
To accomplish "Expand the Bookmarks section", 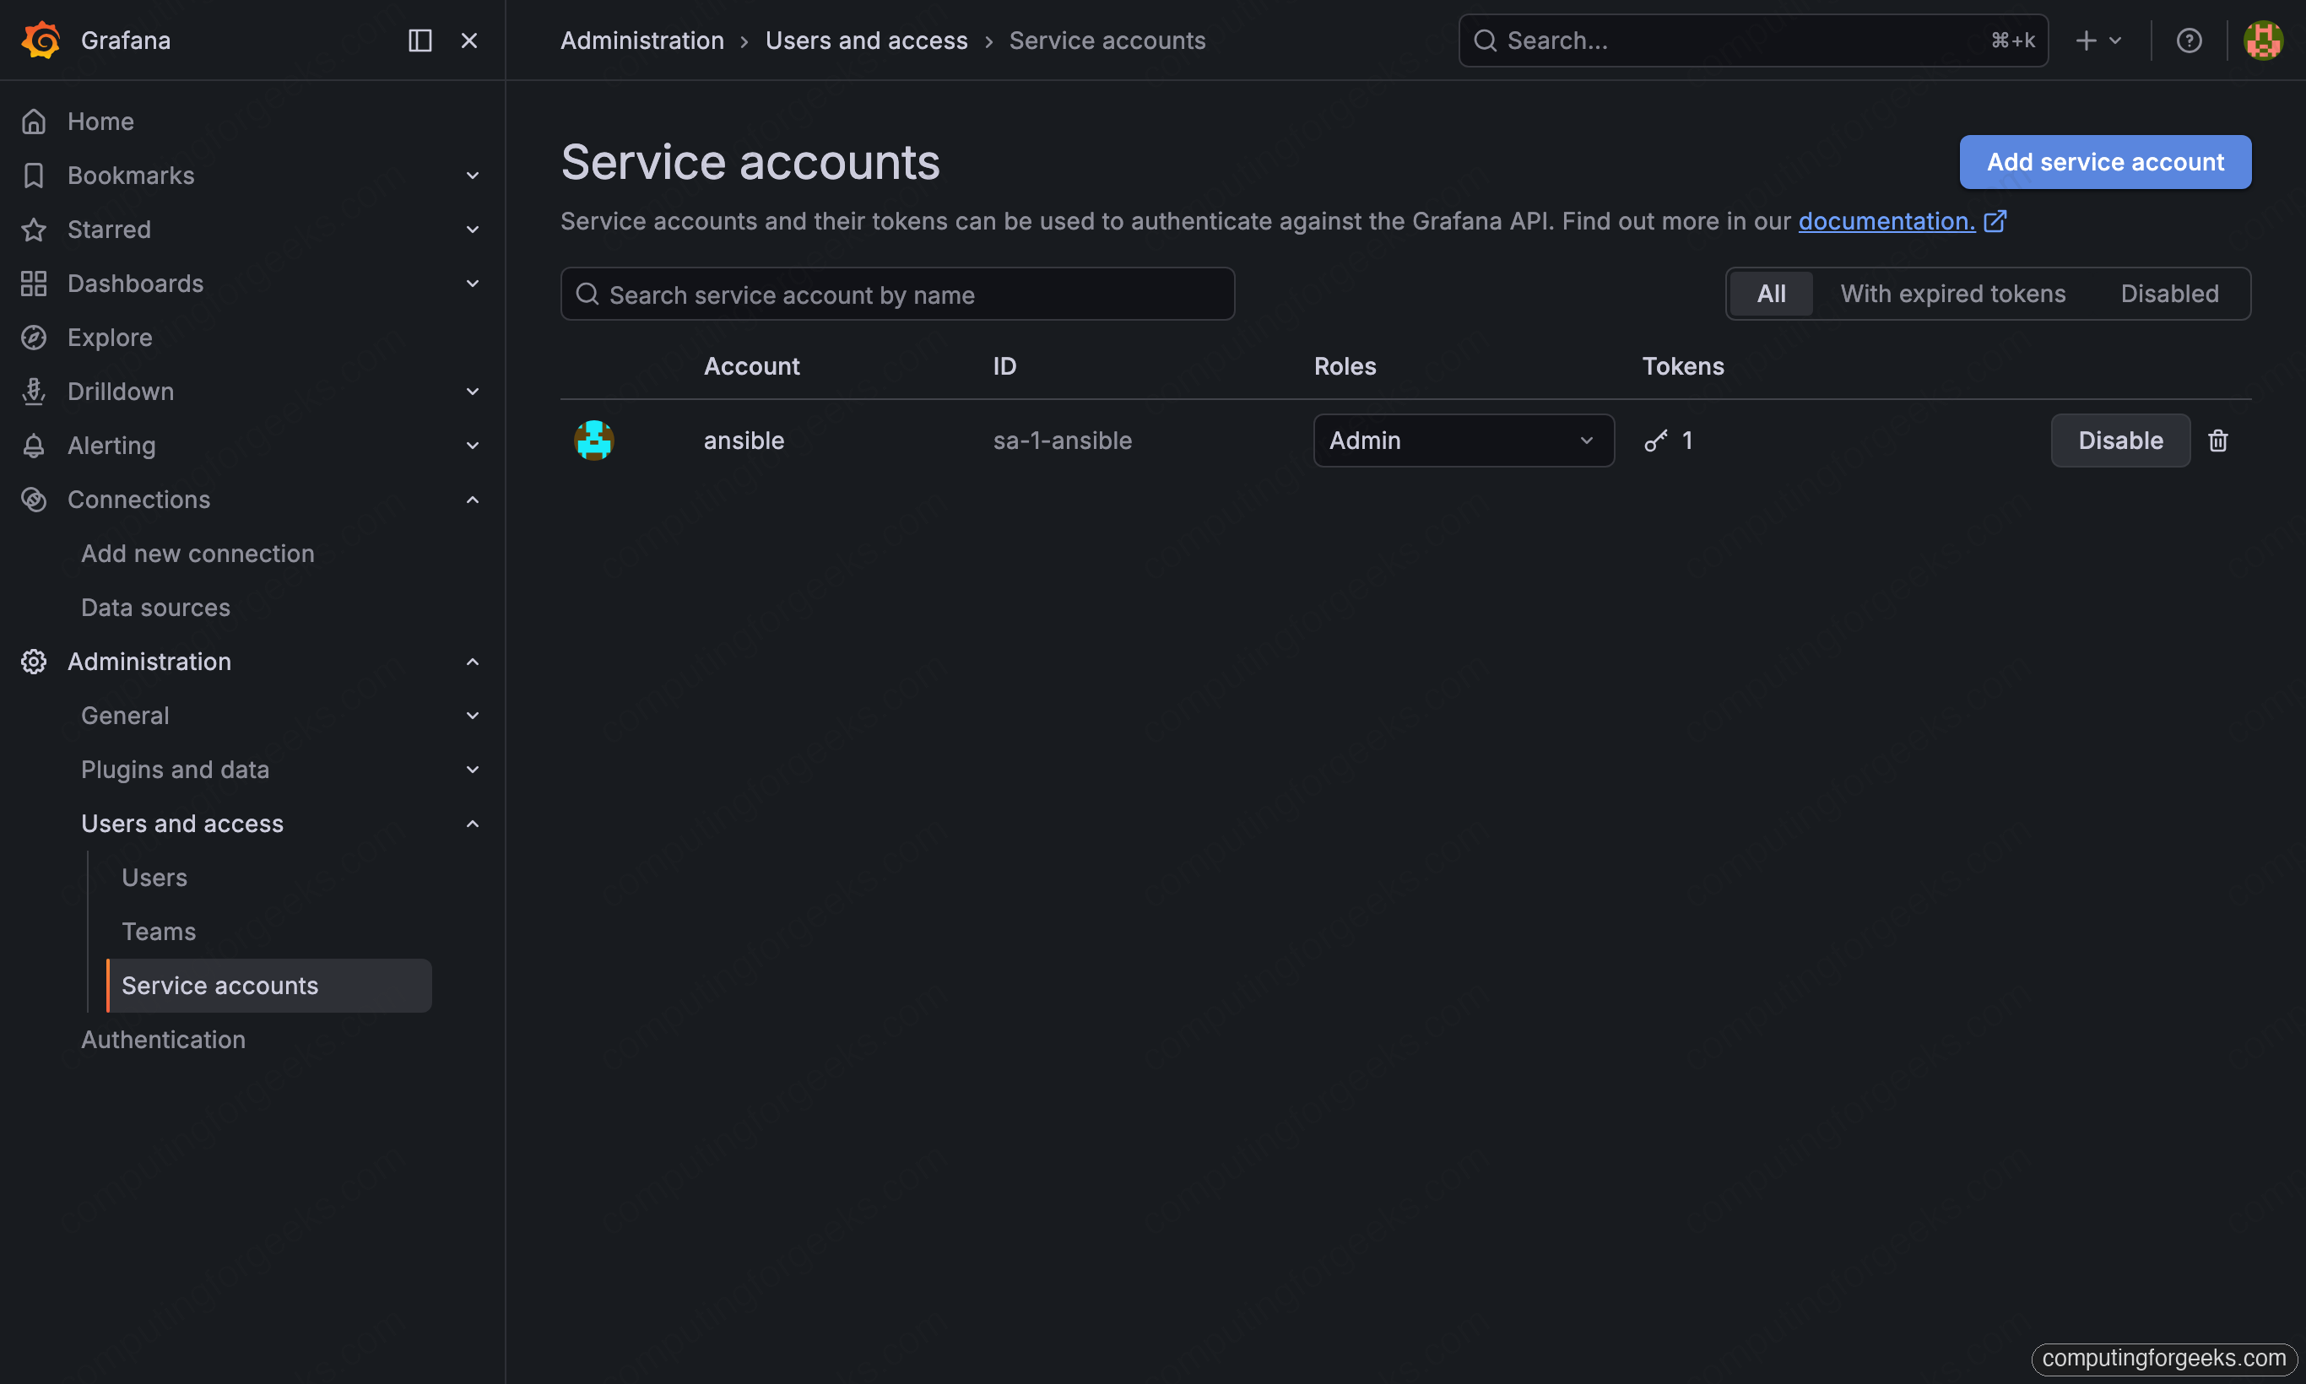I will (x=473, y=176).
